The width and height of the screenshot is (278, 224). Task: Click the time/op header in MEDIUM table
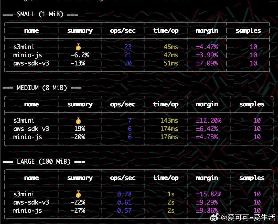pyautogui.click(x=166, y=105)
